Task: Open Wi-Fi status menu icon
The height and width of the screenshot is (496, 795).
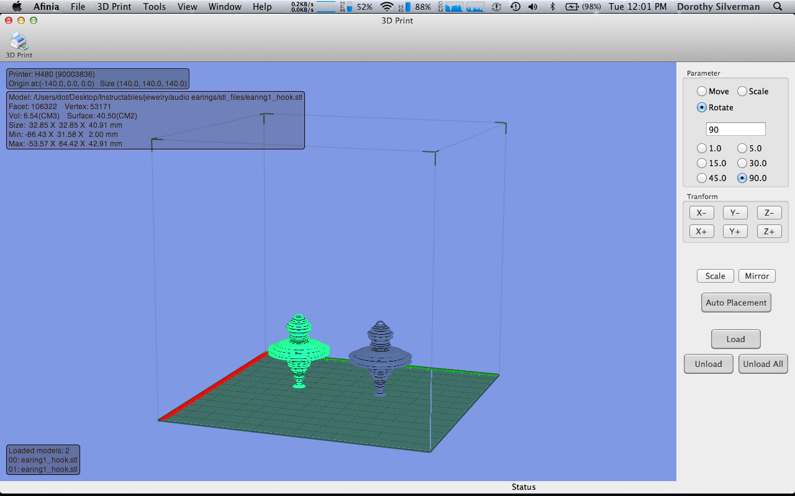Action: coord(387,7)
